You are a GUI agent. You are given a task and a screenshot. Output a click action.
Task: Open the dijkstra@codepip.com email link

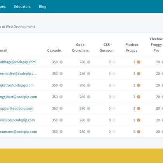point(17,85)
